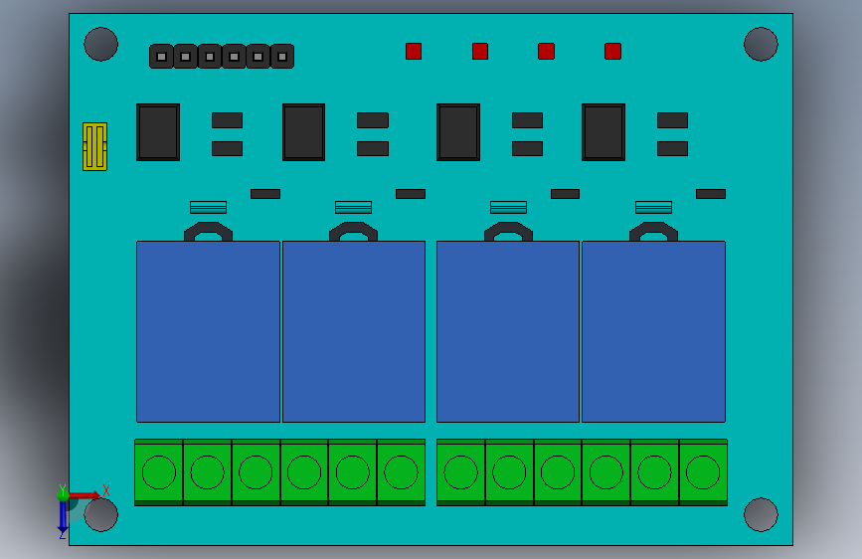Click the first screw of the right terminal block
Viewport: 862px width, 559px height.
pyautogui.click(x=460, y=472)
